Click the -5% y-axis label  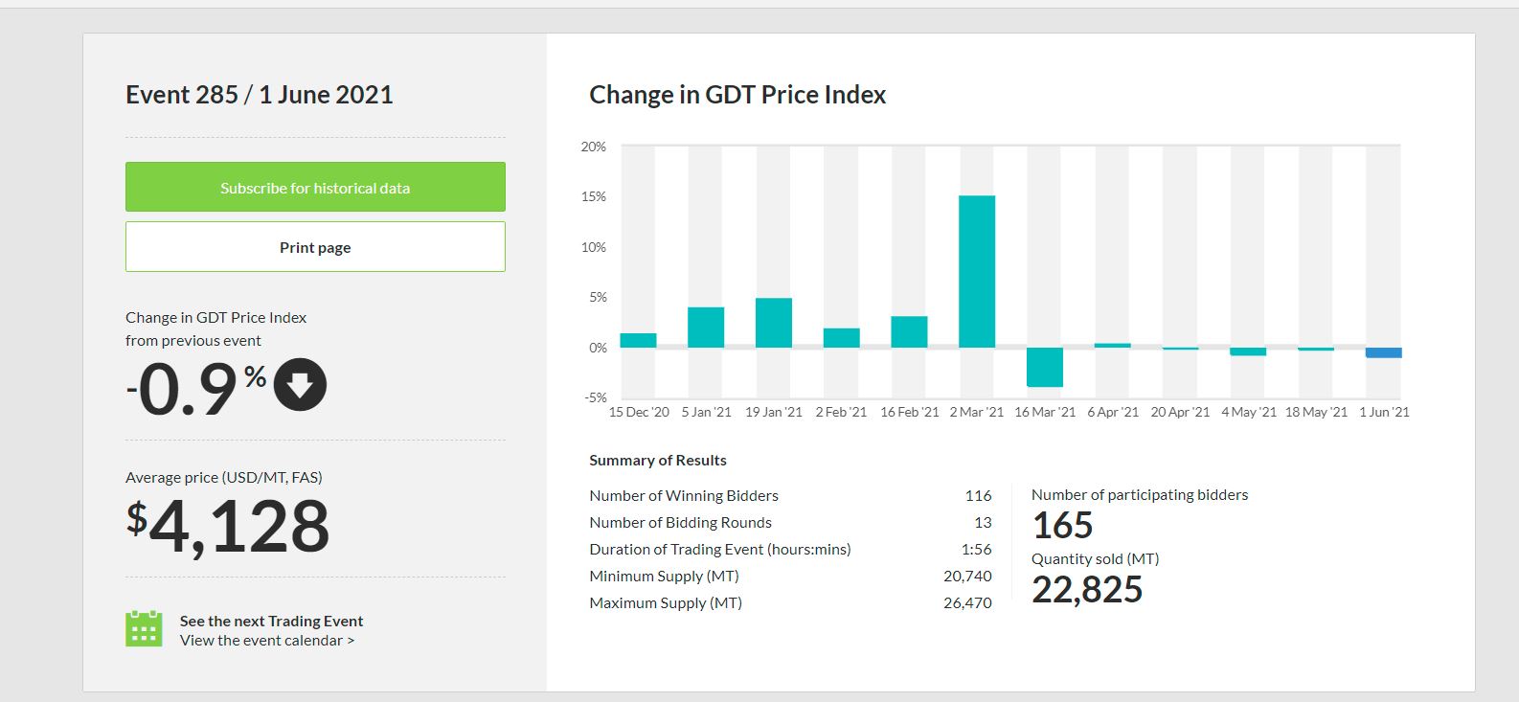tap(596, 397)
